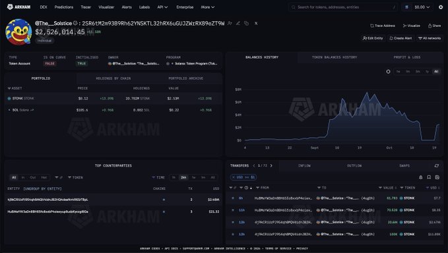
Task: Click the chain icon of HuBMeYW counterparty row
Action: point(164,211)
